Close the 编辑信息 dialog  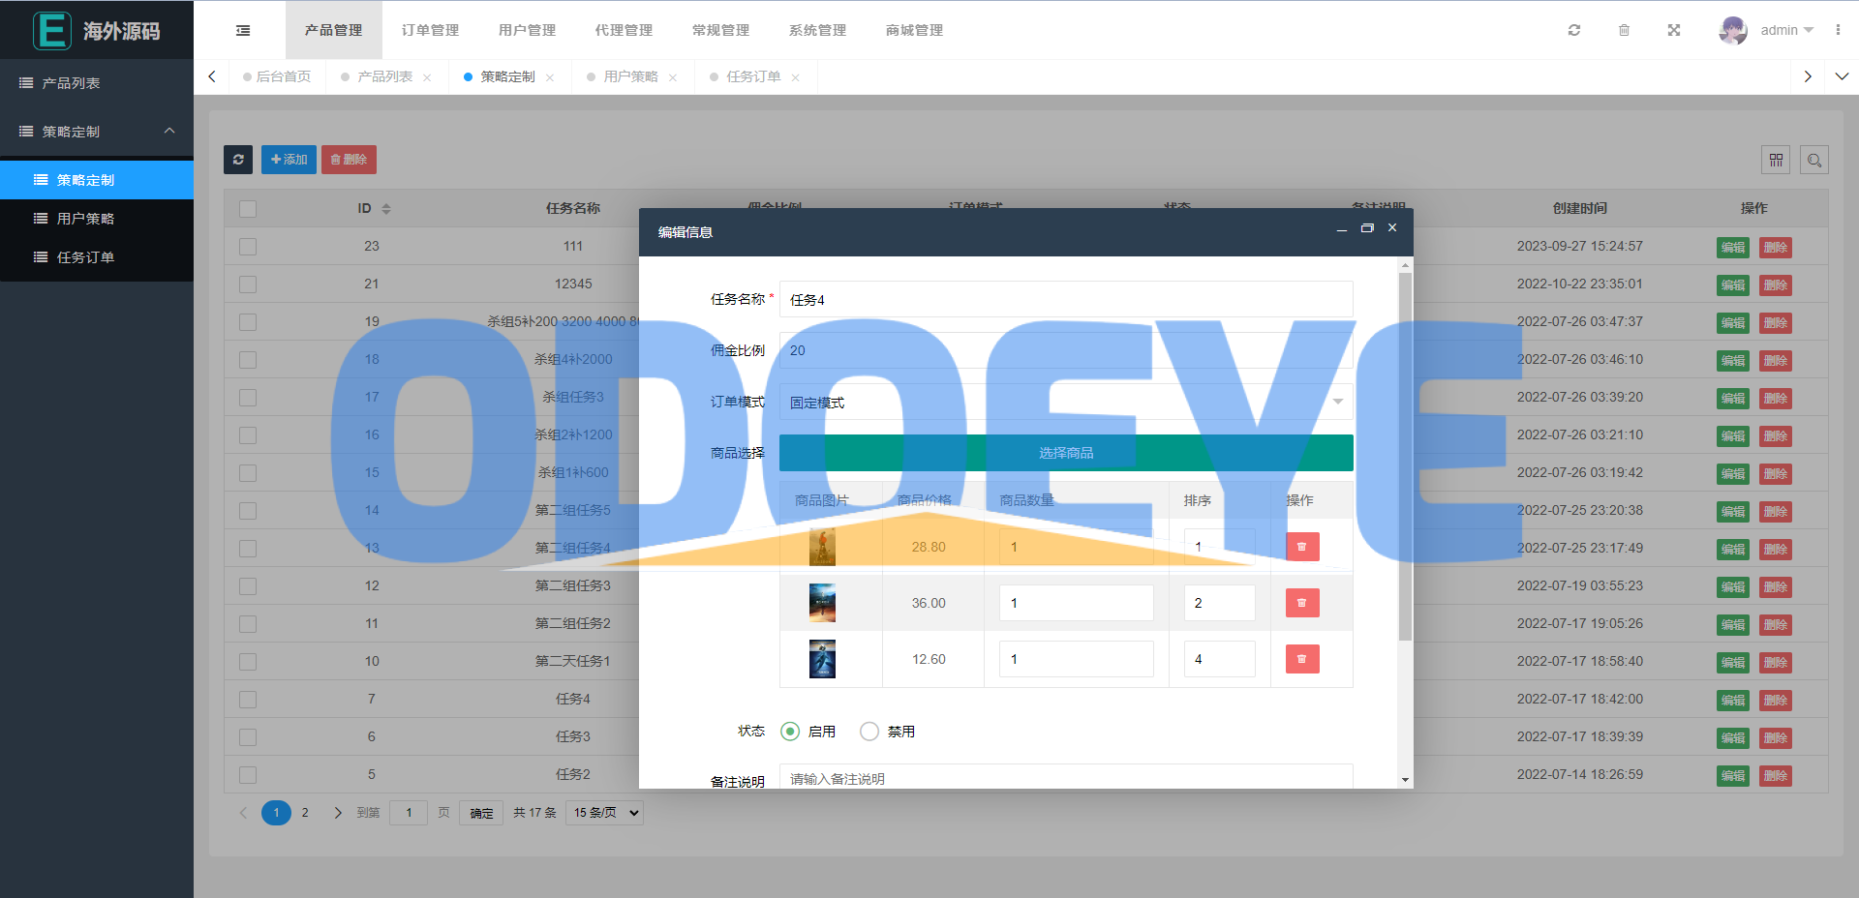(x=1392, y=228)
